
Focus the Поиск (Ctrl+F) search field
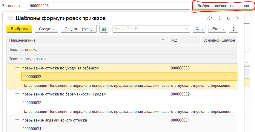tap(148, 29)
